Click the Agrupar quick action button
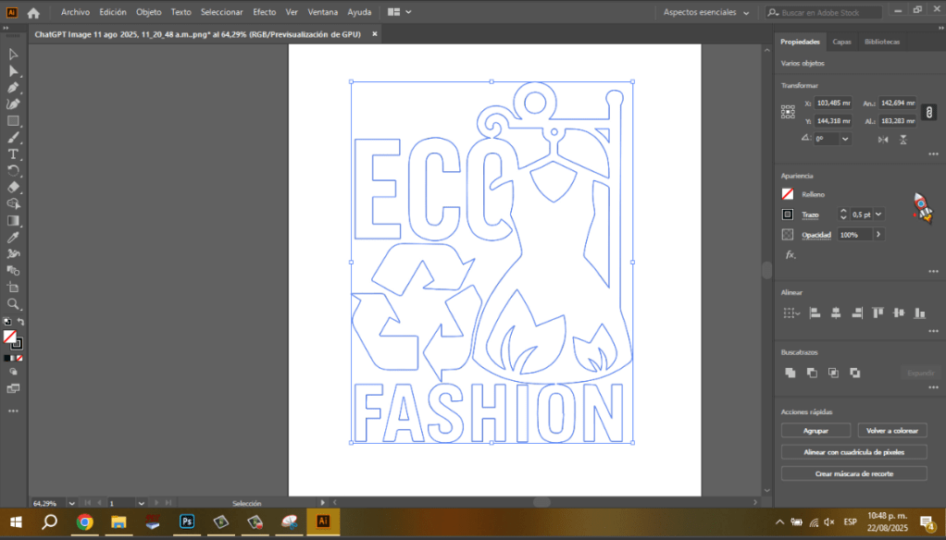 (x=815, y=430)
